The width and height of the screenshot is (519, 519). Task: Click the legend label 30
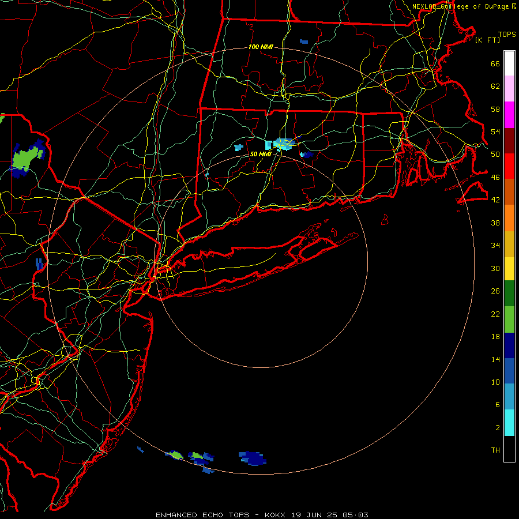tap(495, 268)
